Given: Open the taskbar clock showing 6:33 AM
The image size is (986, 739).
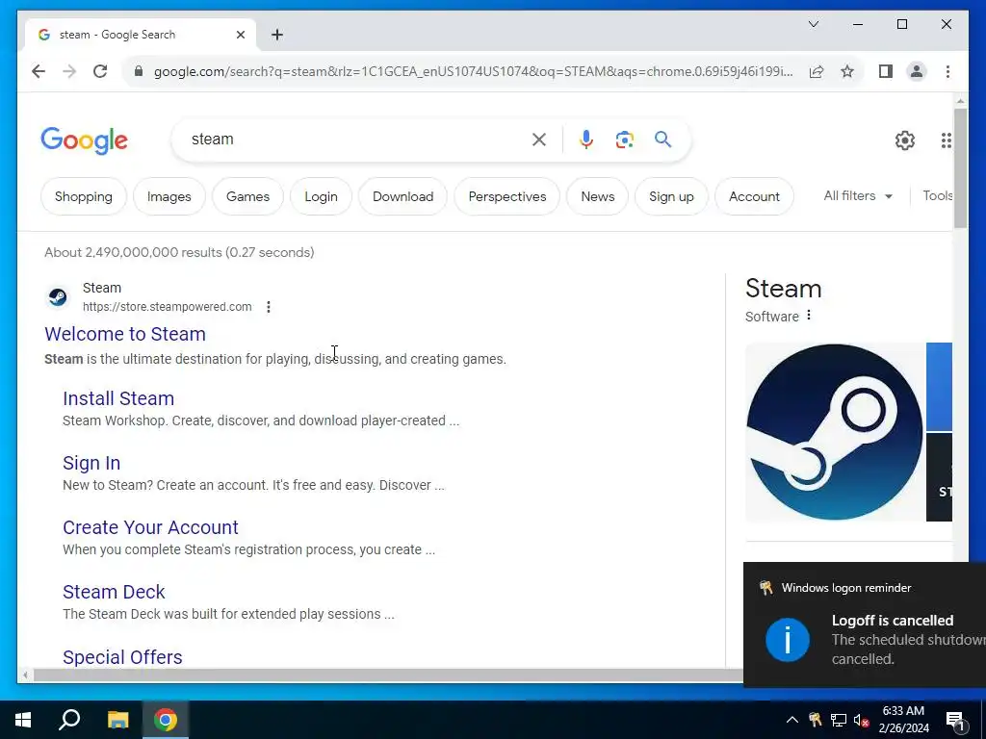Looking at the screenshot, I should (x=903, y=720).
